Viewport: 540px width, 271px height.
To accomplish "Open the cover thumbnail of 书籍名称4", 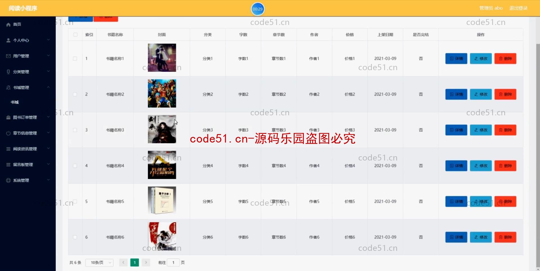I will pos(162,165).
